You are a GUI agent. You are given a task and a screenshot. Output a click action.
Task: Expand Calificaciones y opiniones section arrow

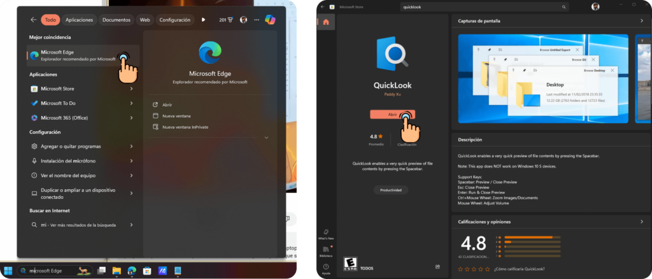641,222
